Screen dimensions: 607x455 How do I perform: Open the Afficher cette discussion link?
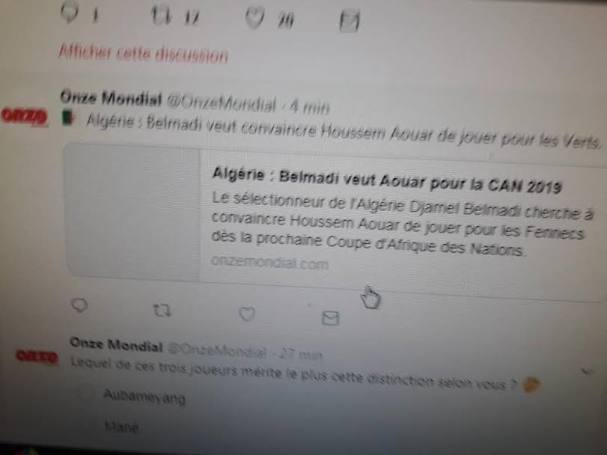tap(143, 53)
